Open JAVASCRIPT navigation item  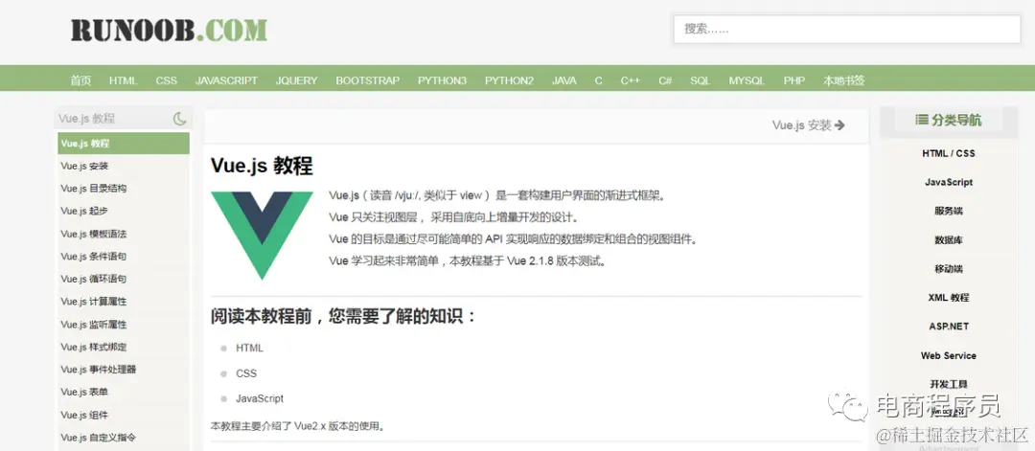[x=226, y=80]
